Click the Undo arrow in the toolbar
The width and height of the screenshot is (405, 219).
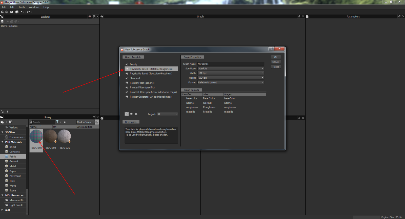[22, 12]
